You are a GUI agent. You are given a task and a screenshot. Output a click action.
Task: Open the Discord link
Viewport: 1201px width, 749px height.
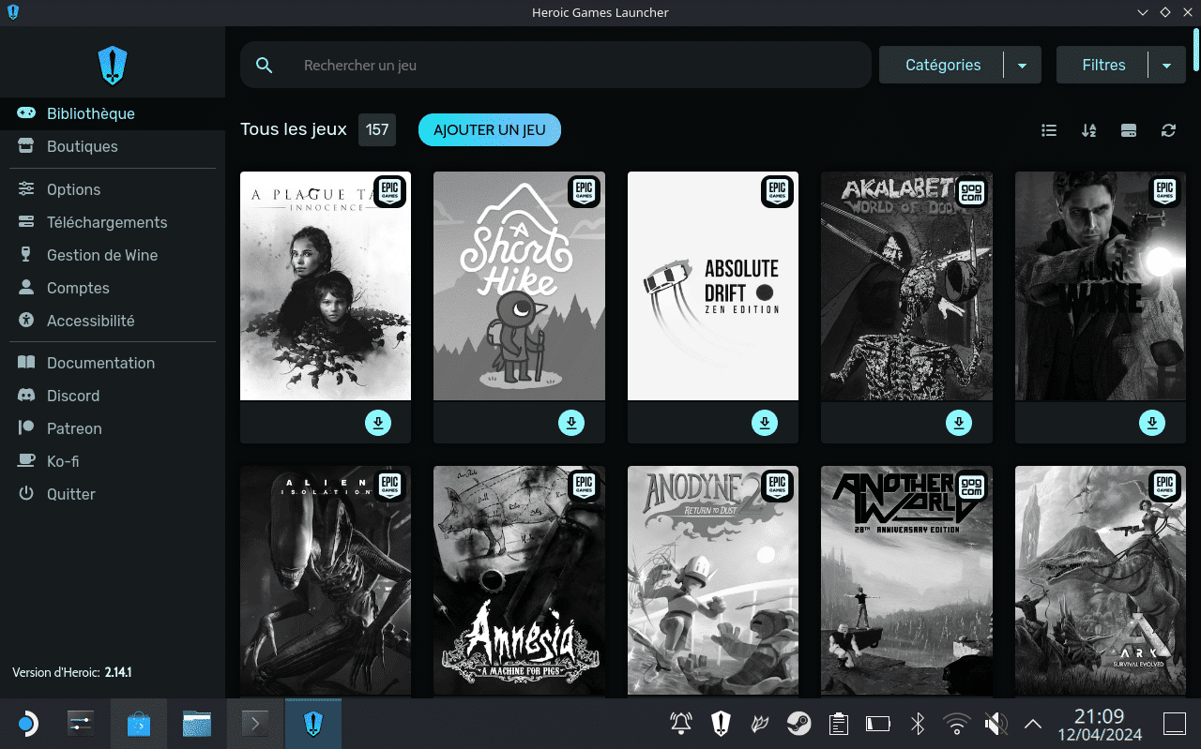[x=113, y=396]
